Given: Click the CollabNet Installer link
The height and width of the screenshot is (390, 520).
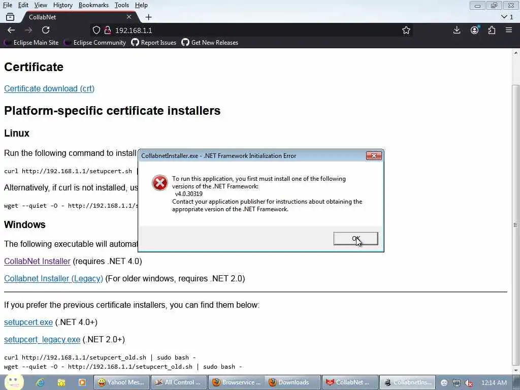Looking at the screenshot, I should (x=37, y=261).
